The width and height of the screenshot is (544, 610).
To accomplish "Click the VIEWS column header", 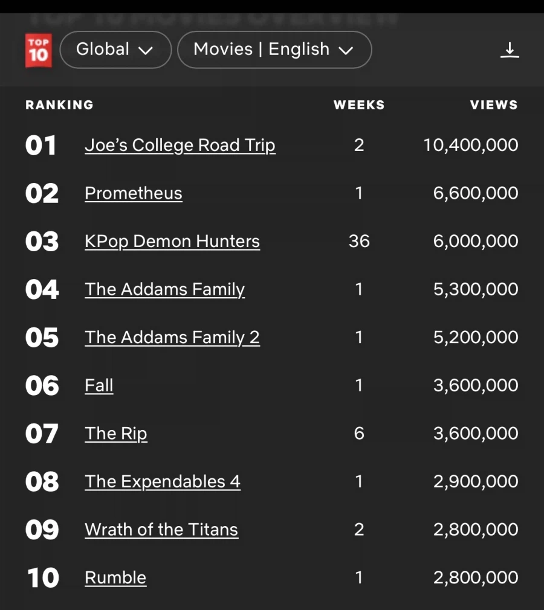I will pyautogui.click(x=494, y=105).
